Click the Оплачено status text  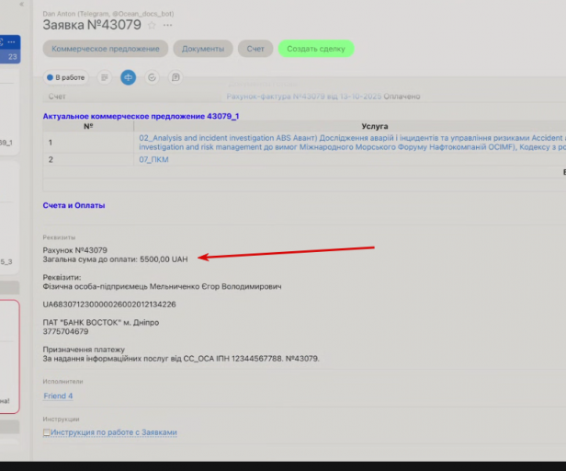pos(402,97)
